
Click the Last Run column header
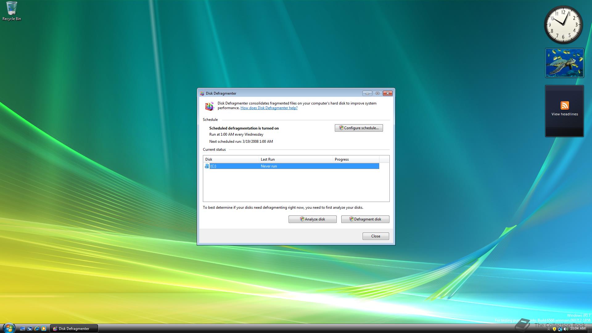coord(296,159)
